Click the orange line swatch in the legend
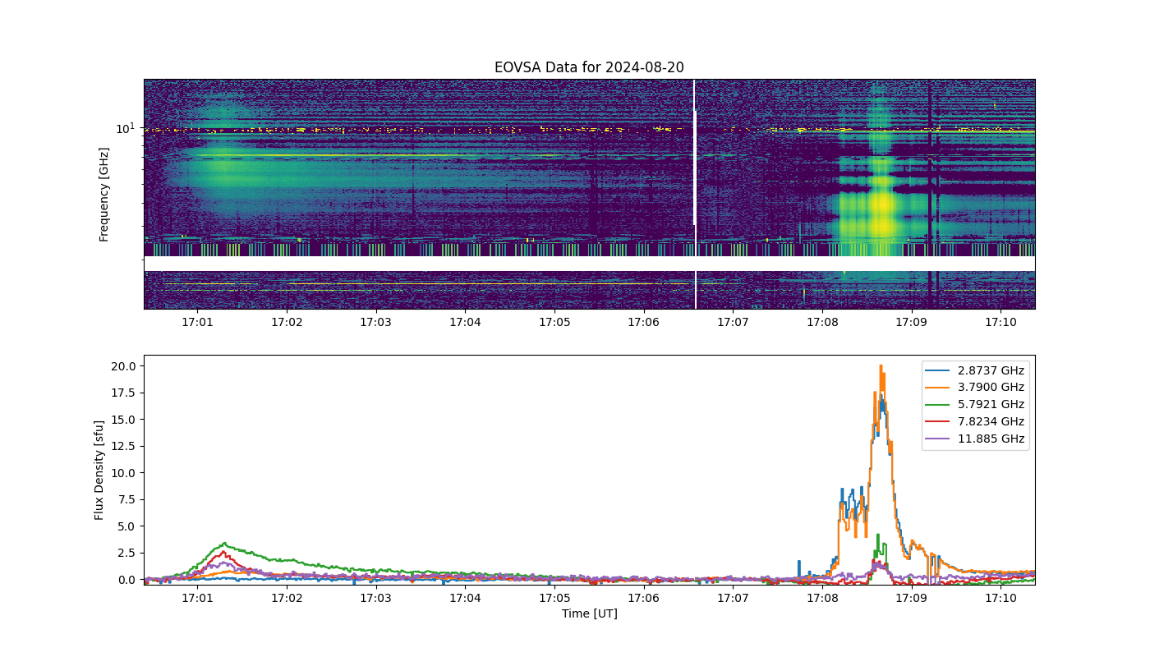The width and height of the screenshot is (1150, 657). pyautogui.click(x=939, y=388)
